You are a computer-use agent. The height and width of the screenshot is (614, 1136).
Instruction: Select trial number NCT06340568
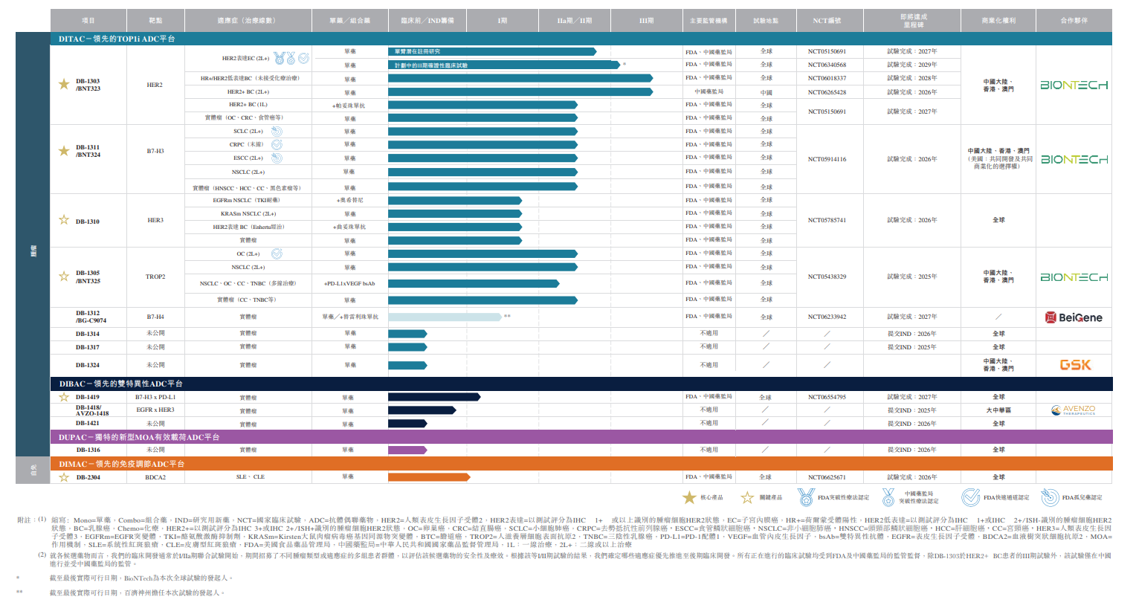827,65
